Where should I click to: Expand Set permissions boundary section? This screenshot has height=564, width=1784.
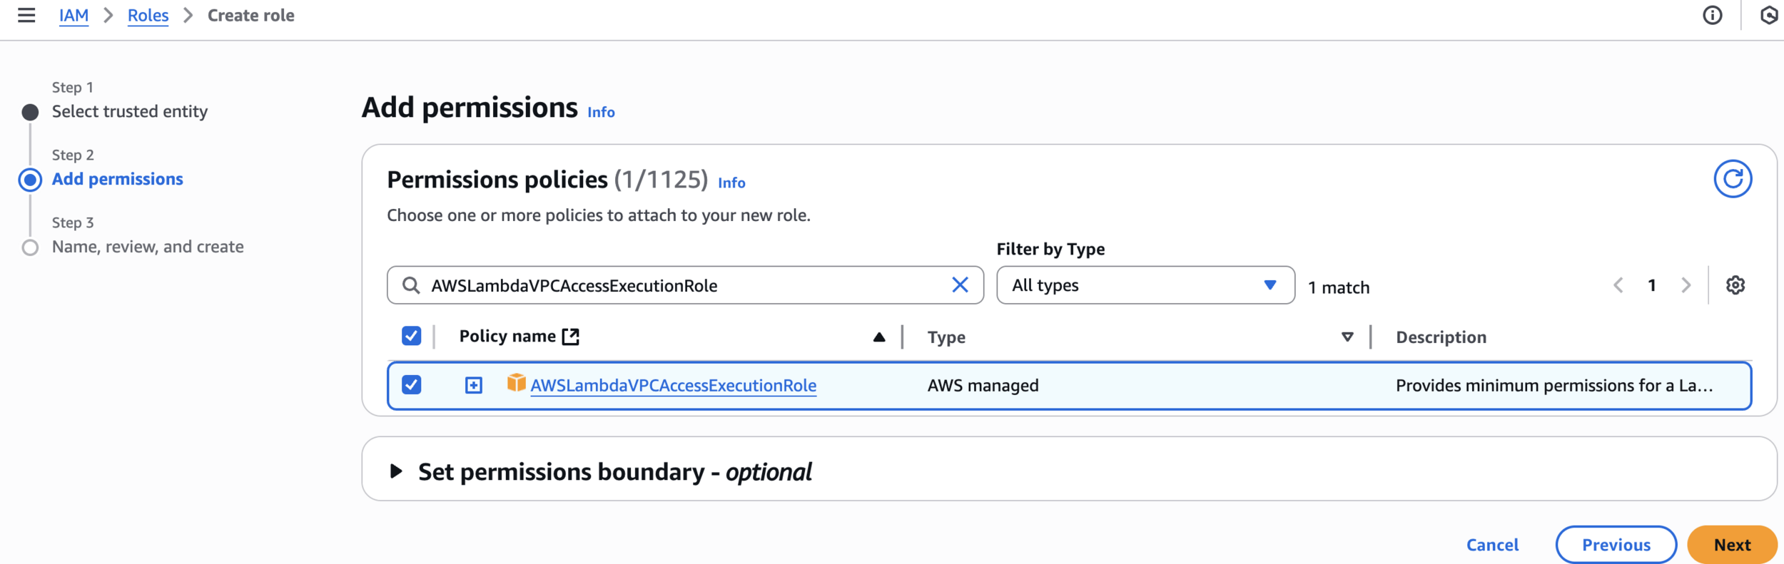click(x=396, y=471)
